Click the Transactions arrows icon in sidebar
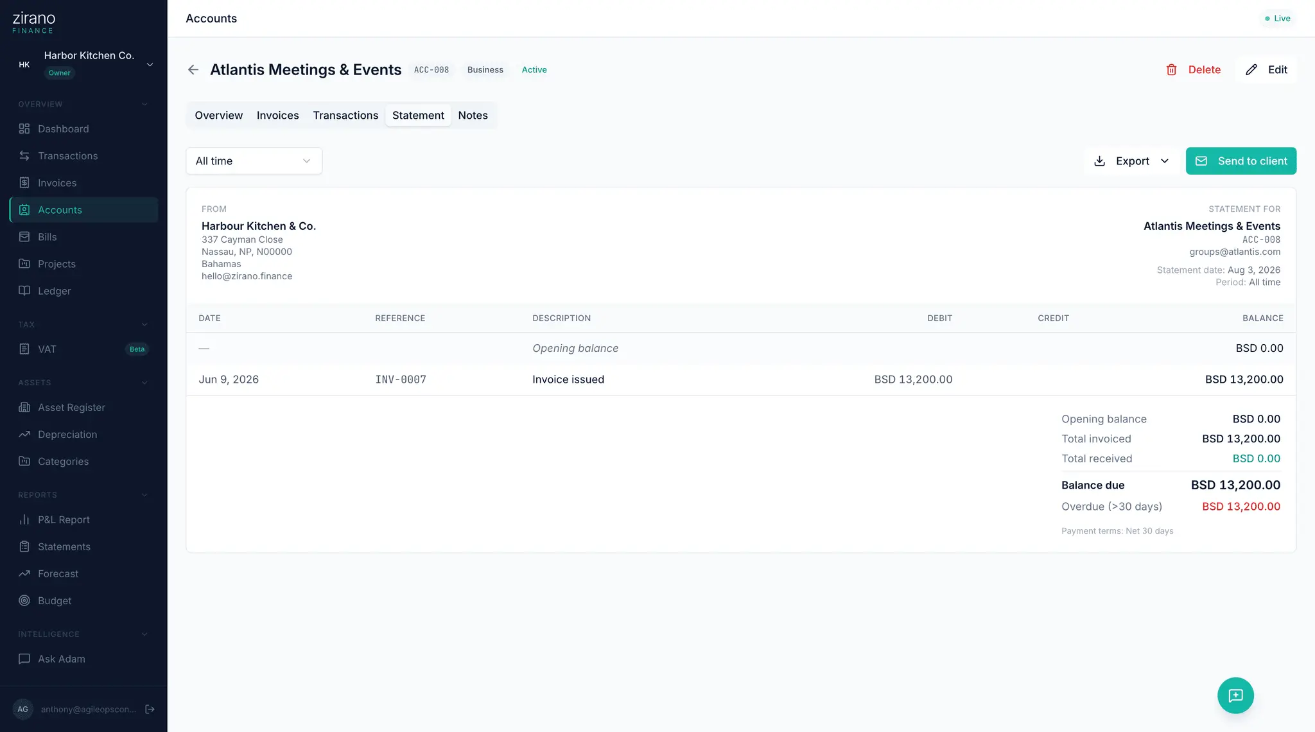The height and width of the screenshot is (732, 1315). pyautogui.click(x=24, y=156)
